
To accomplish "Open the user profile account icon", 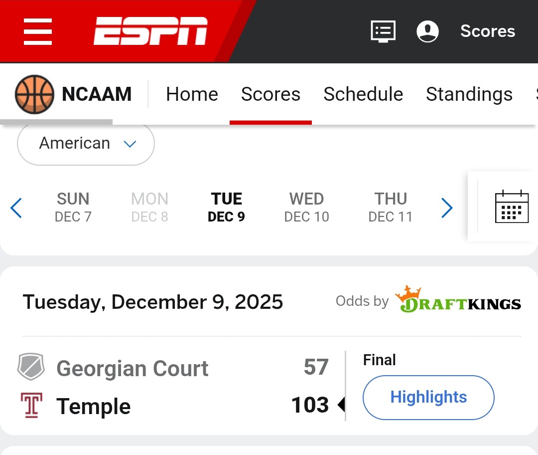I will pos(427,31).
